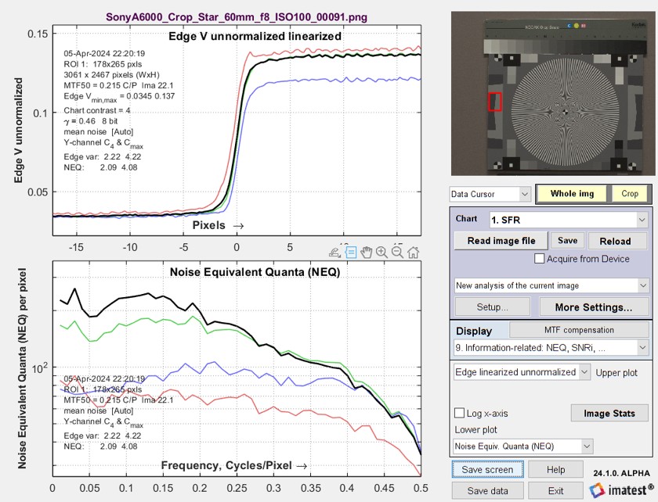Open More Settings
The image size is (658, 502).
pos(594,307)
